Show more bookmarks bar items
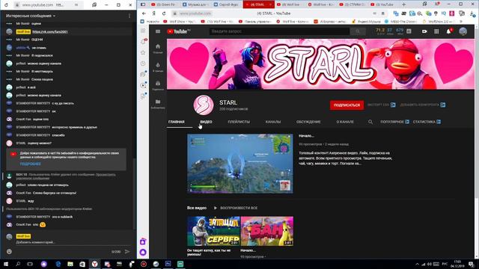 [x=461, y=22]
